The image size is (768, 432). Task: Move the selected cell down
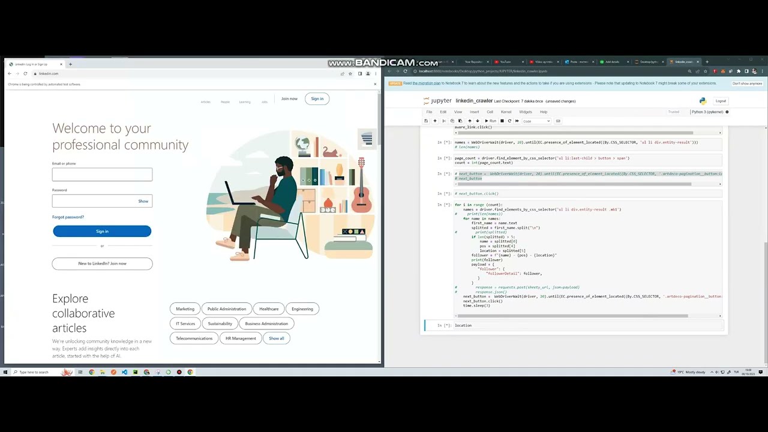(x=478, y=121)
